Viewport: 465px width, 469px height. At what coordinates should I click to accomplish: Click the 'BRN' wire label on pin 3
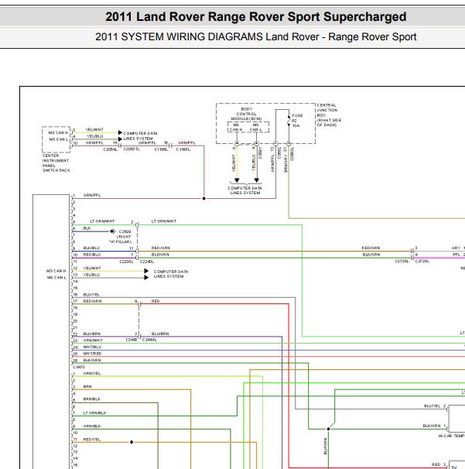pyautogui.click(x=87, y=387)
